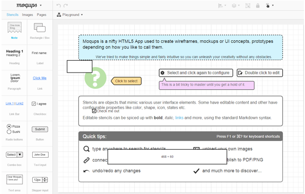This screenshot has width=305, height=194.
Task: Select the Rectangle / Box stencil
Action: [39, 28]
